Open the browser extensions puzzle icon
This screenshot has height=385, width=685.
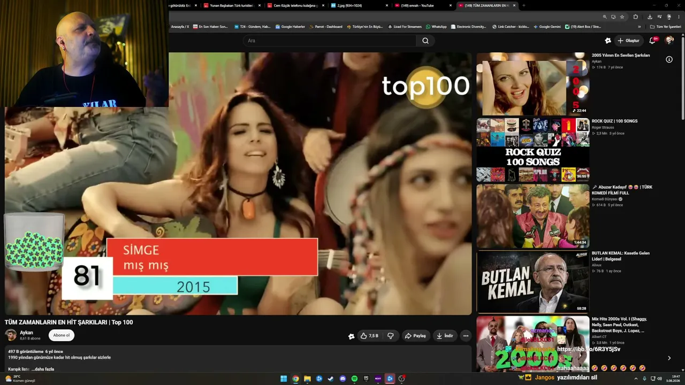(x=636, y=17)
